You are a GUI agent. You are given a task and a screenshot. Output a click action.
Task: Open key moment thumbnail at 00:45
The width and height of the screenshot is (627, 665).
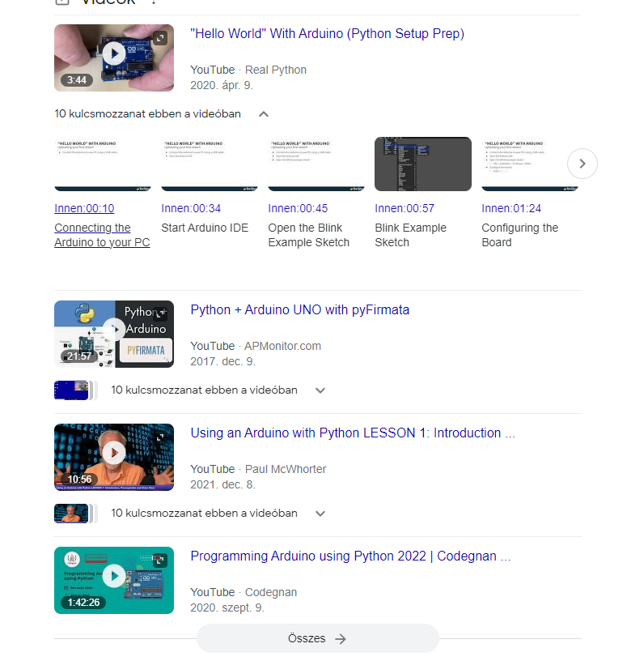point(316,164)
